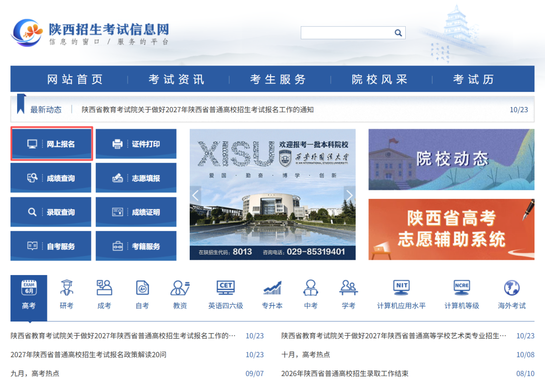The image size is (545, 382).
Task: Open 2026年陕西省普通高校招生录取工作结束 article
Action: pos(345,373)
